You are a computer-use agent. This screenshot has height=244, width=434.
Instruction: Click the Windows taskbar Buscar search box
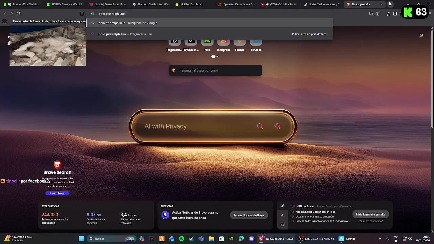112,239
